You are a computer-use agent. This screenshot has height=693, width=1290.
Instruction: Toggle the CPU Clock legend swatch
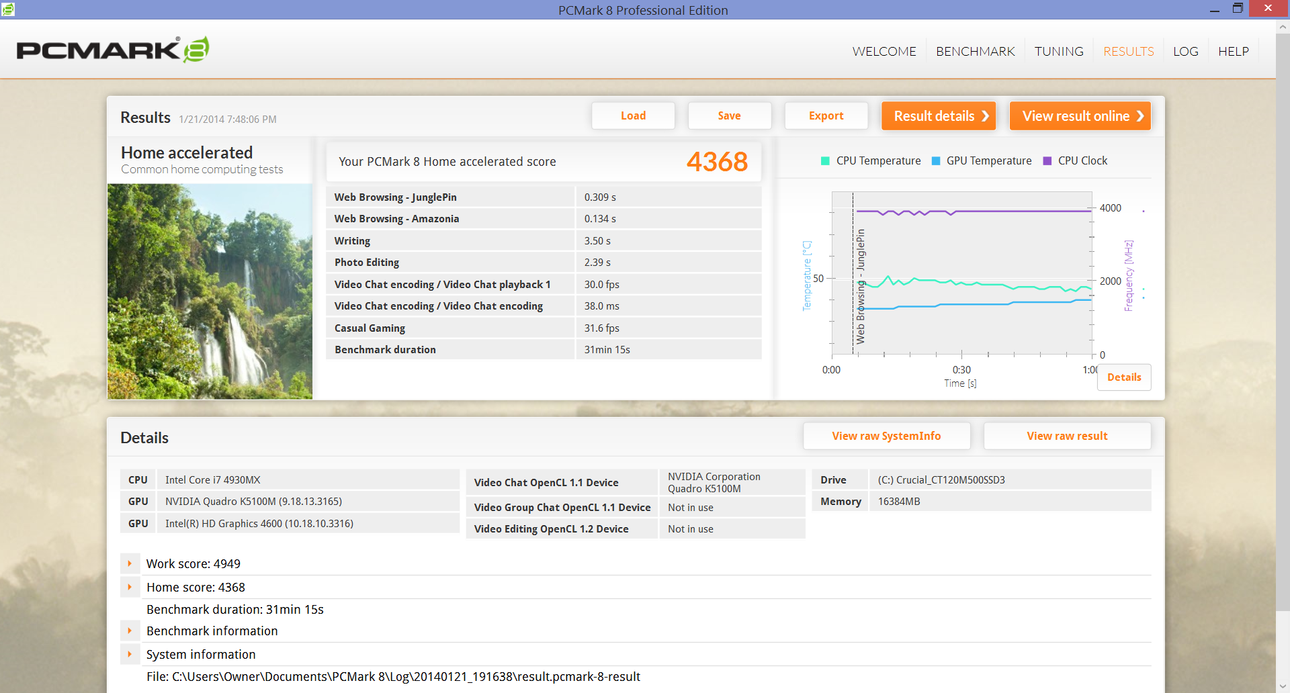tap(1047, 161)
